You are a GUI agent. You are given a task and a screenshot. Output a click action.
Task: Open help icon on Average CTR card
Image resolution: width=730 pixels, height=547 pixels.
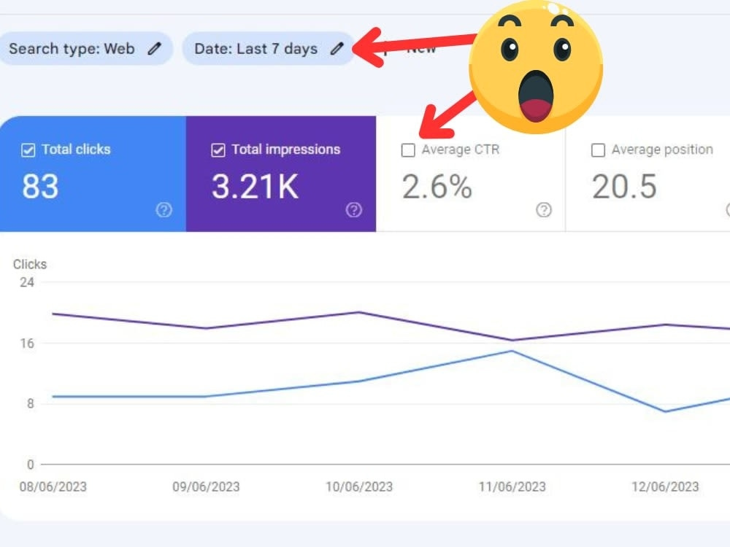point(544,210)
